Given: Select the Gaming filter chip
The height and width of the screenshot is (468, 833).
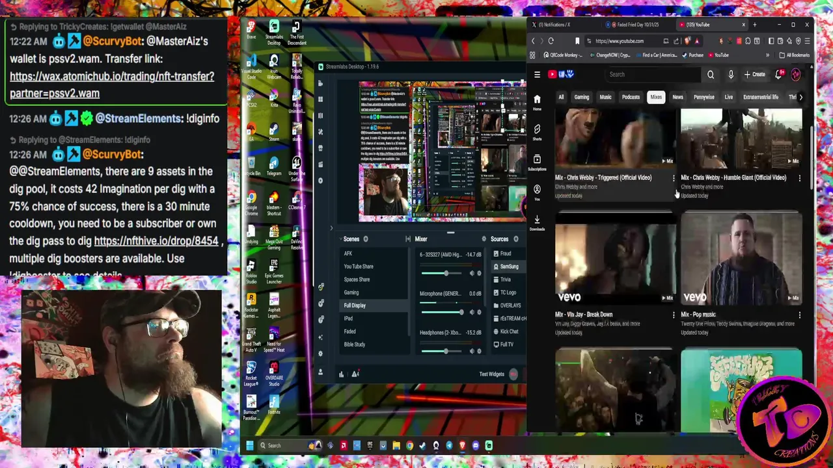Looking at the screenshot, I should click(581, 97).
